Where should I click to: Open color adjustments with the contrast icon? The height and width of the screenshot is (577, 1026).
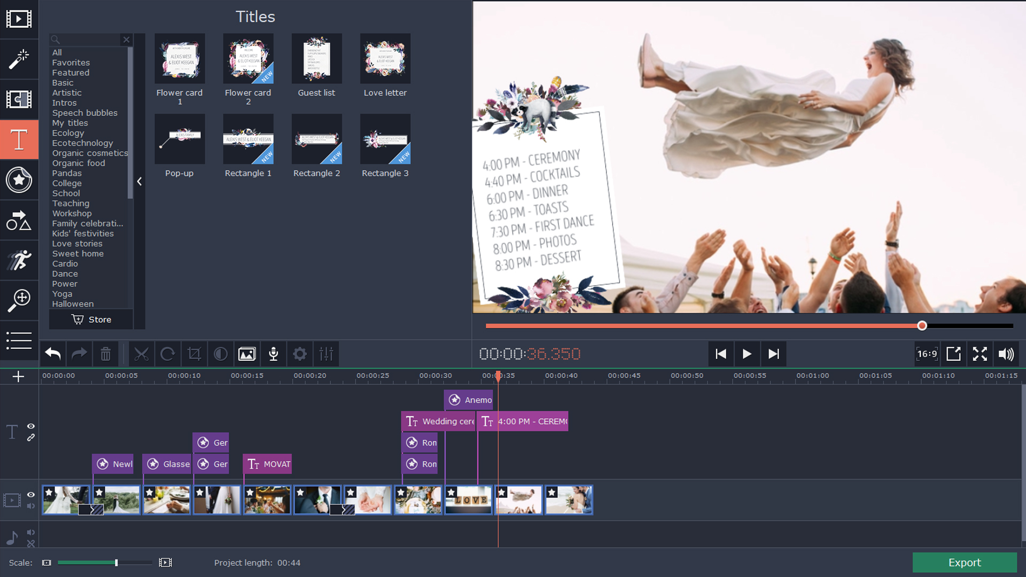220,354
